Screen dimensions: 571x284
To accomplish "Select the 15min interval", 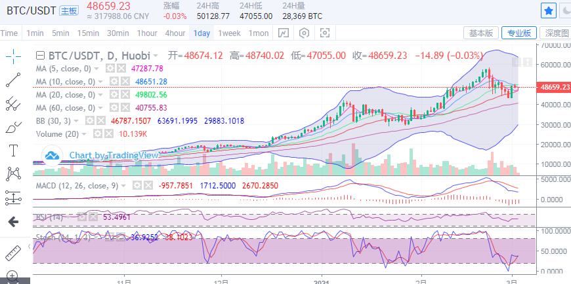I will [x=88, y=33].
